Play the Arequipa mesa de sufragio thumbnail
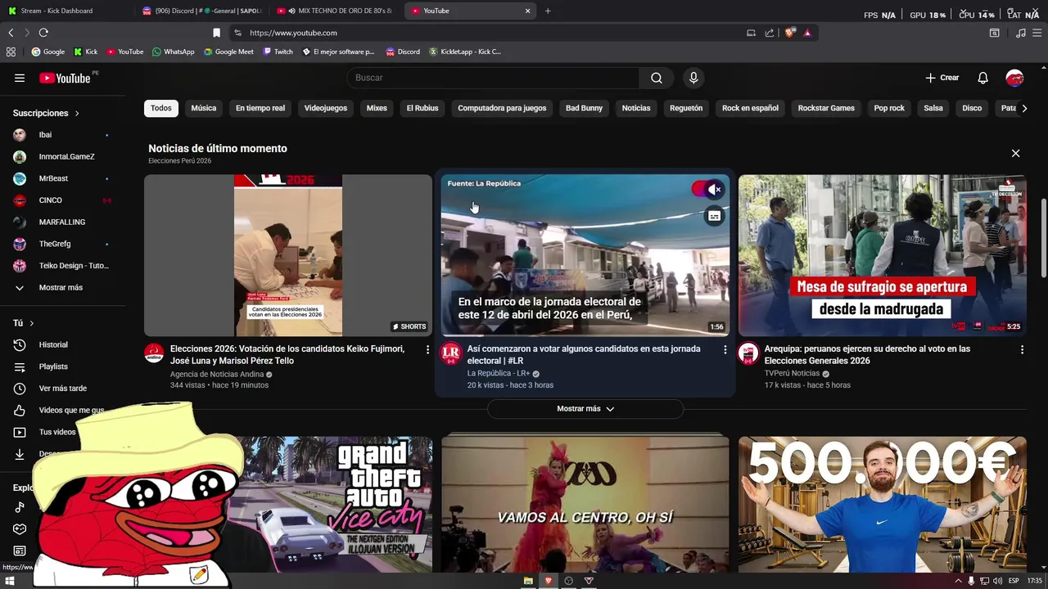This screenshot has width=1048, height=589. 882,255
